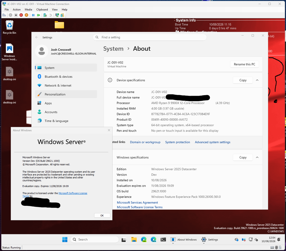Open the Terminal taskbar icon
This screenshot has width=286, height=251.
pyautogui.click(x=163, y=240)
